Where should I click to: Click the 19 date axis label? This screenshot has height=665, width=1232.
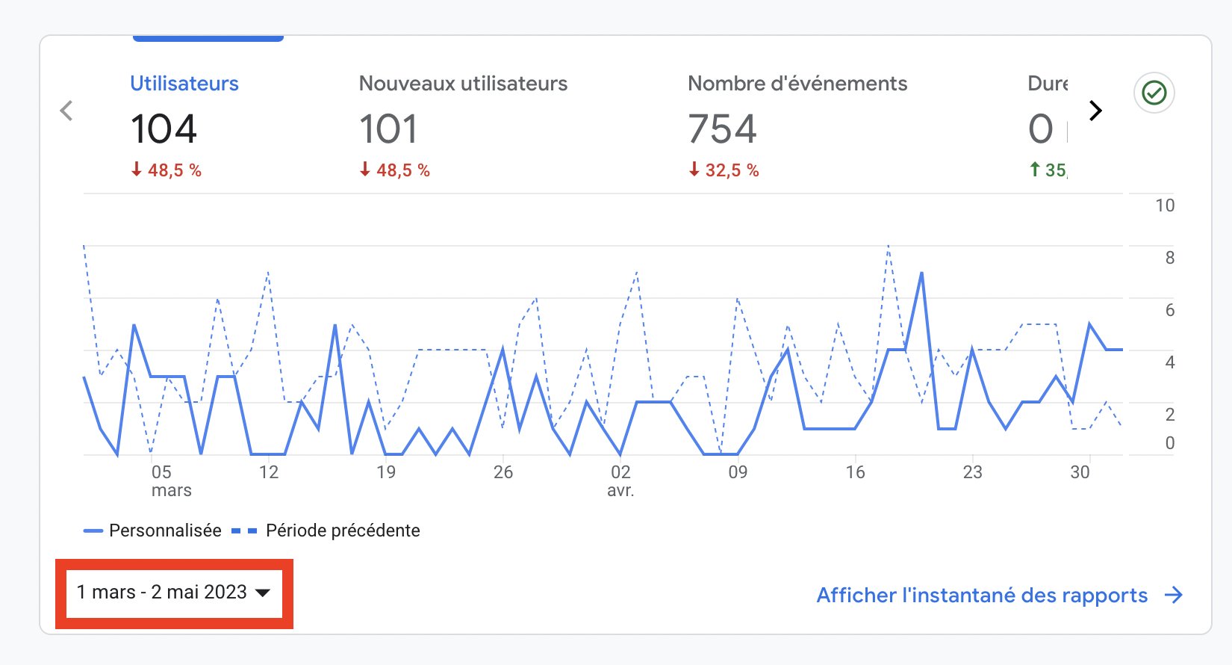pos(386,472)
